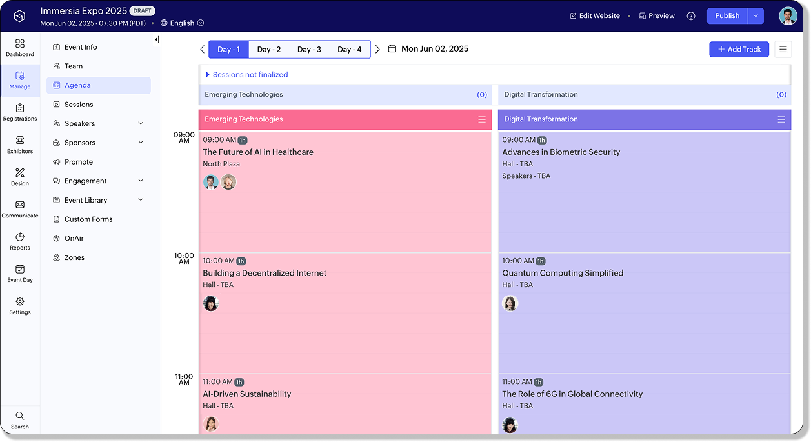Image resolution: width=811 pixels, height=442 pixels.
Task: Open Zones in sidebar
Action: click(x=99, y=257)
